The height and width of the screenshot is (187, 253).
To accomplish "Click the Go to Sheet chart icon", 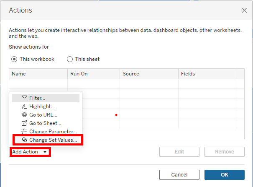I will click(24, 123).
